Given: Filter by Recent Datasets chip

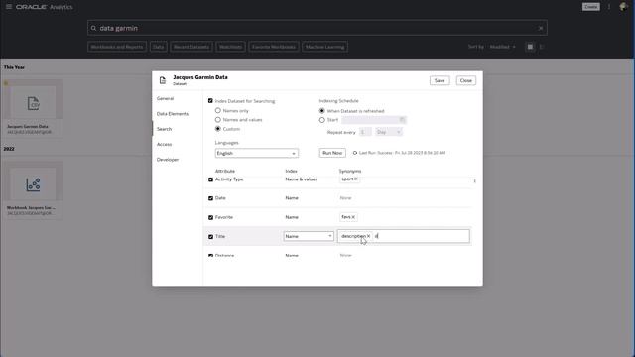Looking at the screenshot, I should pos(191,47).
